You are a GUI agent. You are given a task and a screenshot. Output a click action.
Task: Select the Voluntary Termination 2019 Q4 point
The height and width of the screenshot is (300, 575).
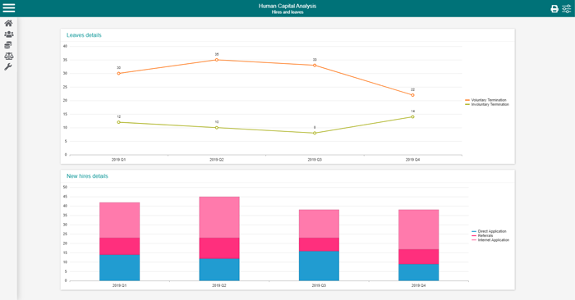pyautogui.click(x=412, y=95)
